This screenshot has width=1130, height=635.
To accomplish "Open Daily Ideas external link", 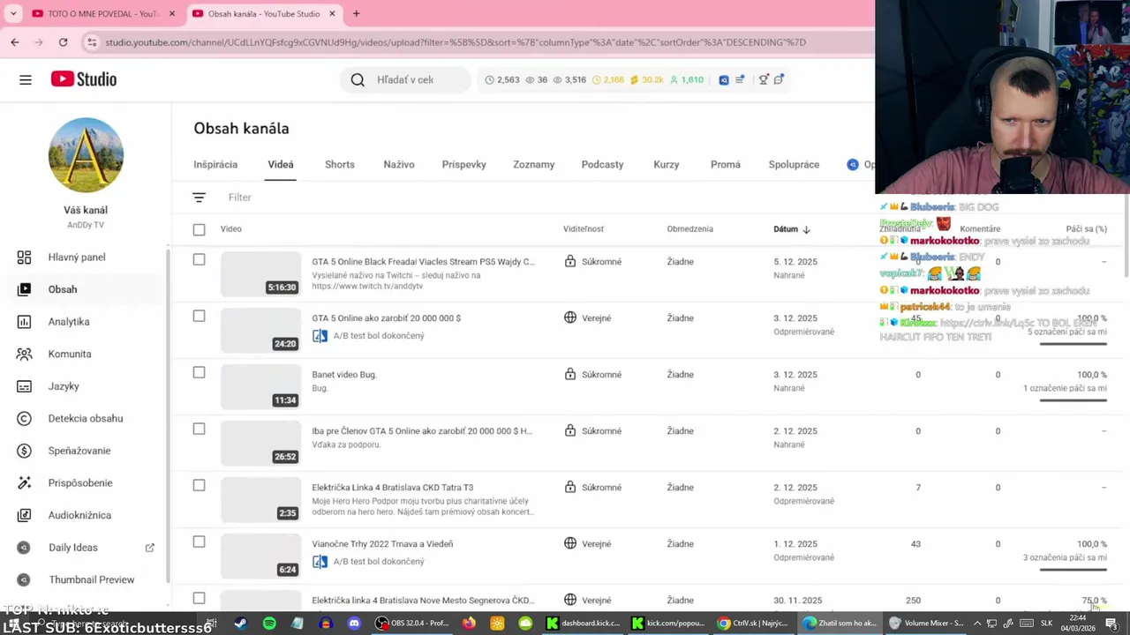I will pos(150,548).
